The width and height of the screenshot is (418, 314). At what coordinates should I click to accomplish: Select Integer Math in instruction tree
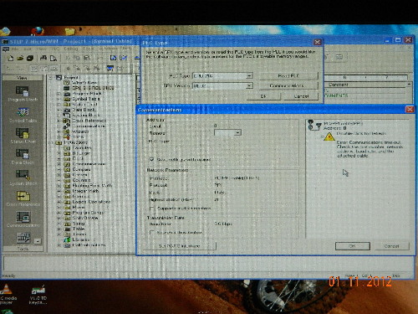85,191
